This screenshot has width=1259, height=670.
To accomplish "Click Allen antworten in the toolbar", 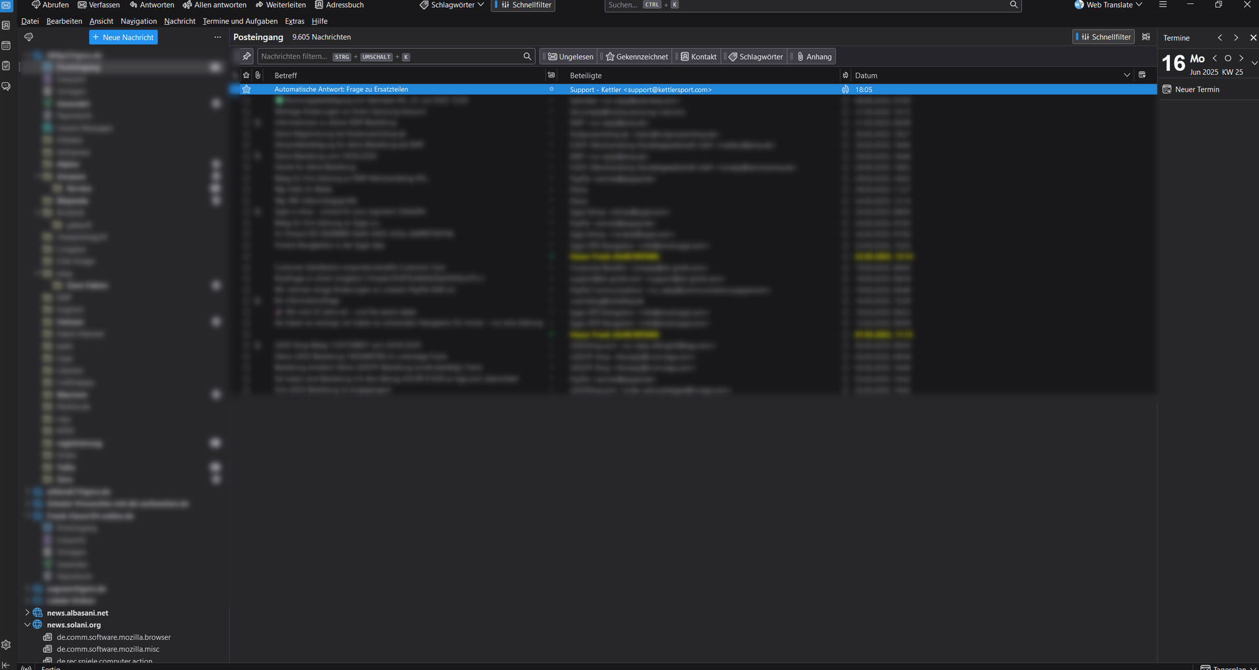I will click(214, 5).
